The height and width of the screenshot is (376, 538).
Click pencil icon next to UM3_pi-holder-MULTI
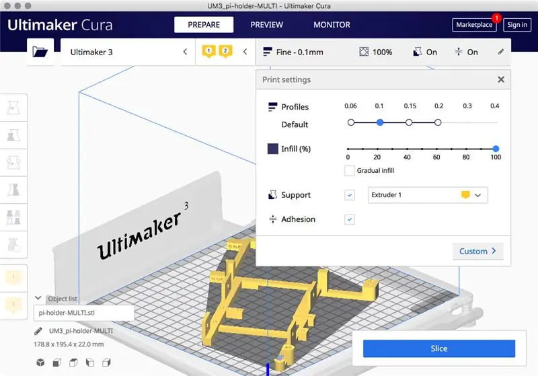[x=38, y=331]
